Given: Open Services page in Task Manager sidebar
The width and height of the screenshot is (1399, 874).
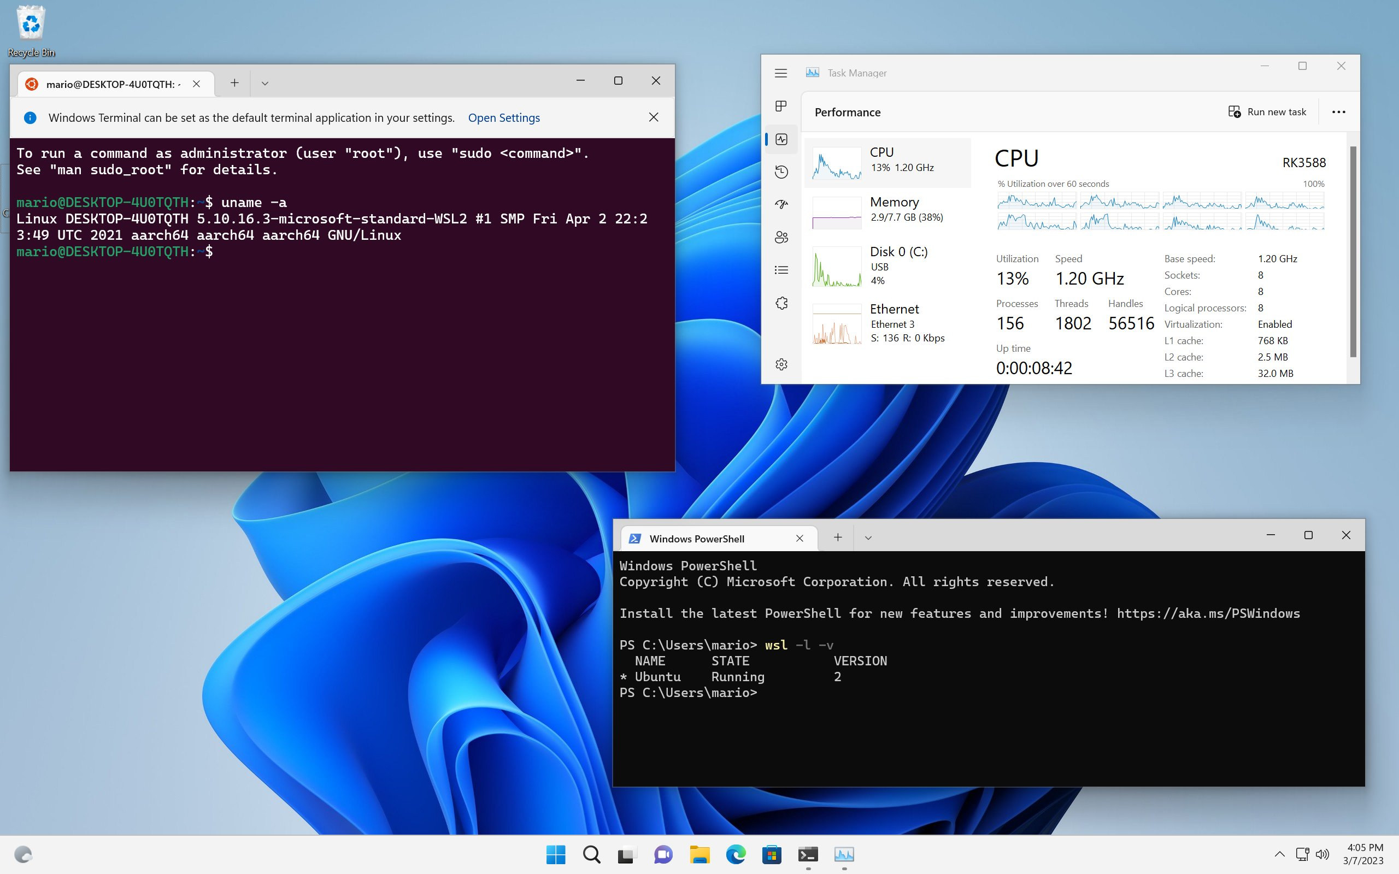Looking at the screenshot, I should click(x=781, y=303).
